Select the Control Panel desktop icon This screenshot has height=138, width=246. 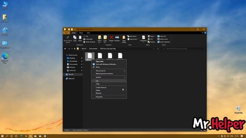pos(5,44)
